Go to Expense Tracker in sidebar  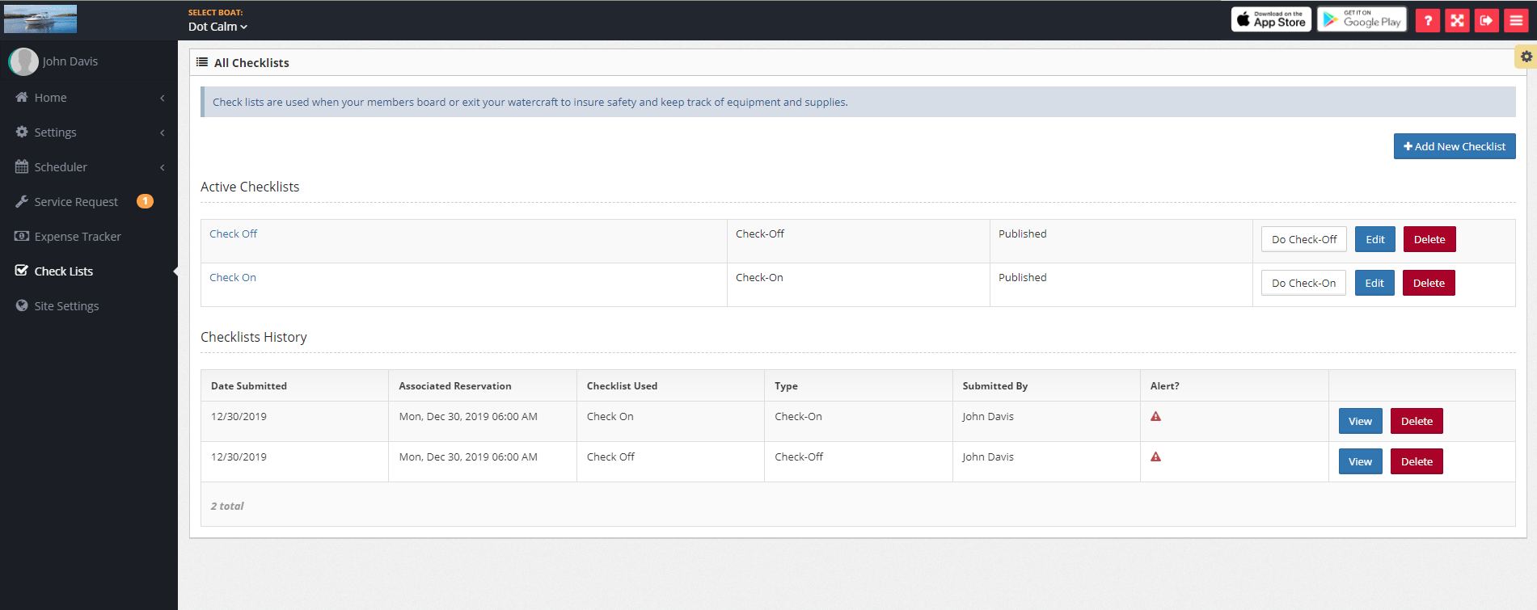[78, 237]
